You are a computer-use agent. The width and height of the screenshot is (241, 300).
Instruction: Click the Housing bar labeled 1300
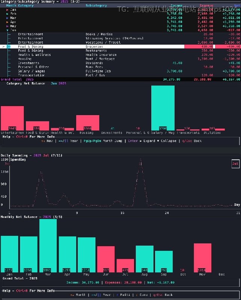[x=87, y=123]
